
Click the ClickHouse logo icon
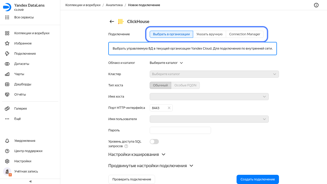click(121, 21)
